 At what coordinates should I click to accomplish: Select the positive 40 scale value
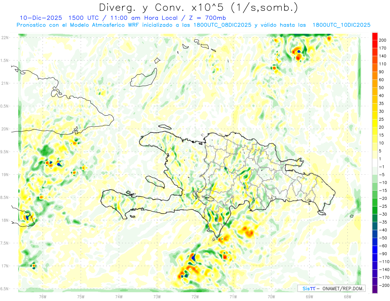382,95
